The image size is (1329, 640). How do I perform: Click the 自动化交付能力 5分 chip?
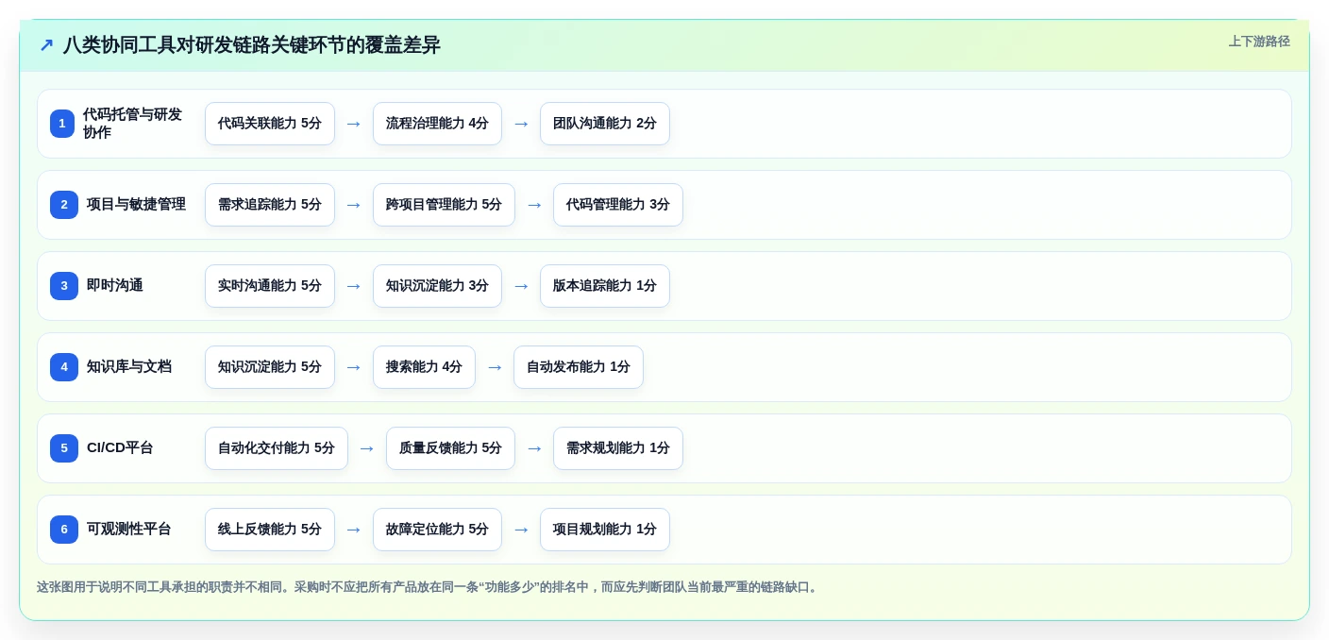(x=277, y=448)
